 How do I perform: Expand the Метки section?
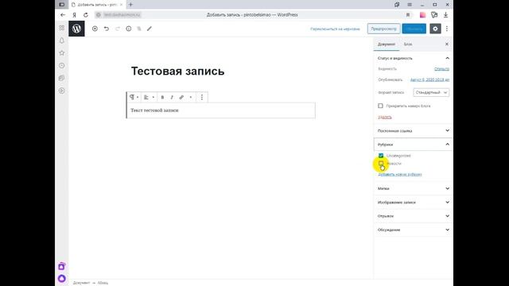pyautogui.click(x=413, y=188)
